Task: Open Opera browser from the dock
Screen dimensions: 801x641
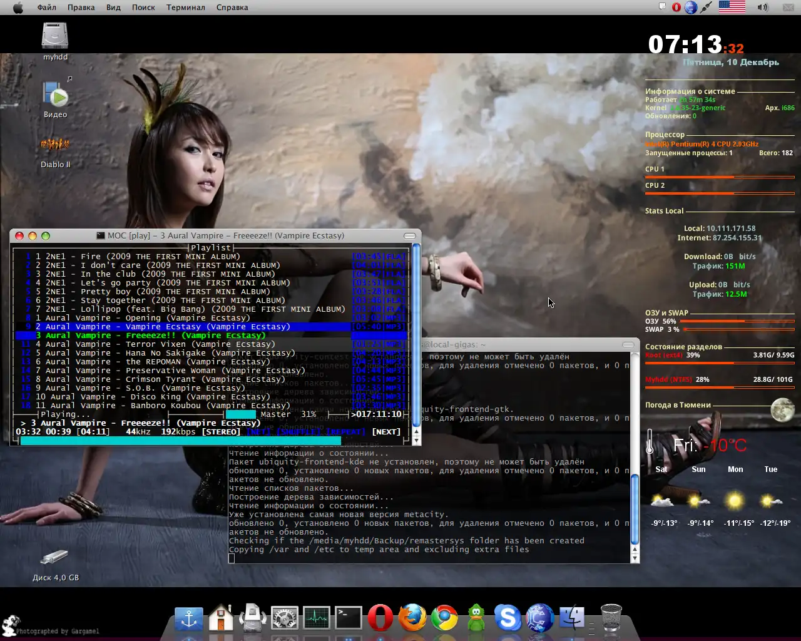Action: click(380, 618)
